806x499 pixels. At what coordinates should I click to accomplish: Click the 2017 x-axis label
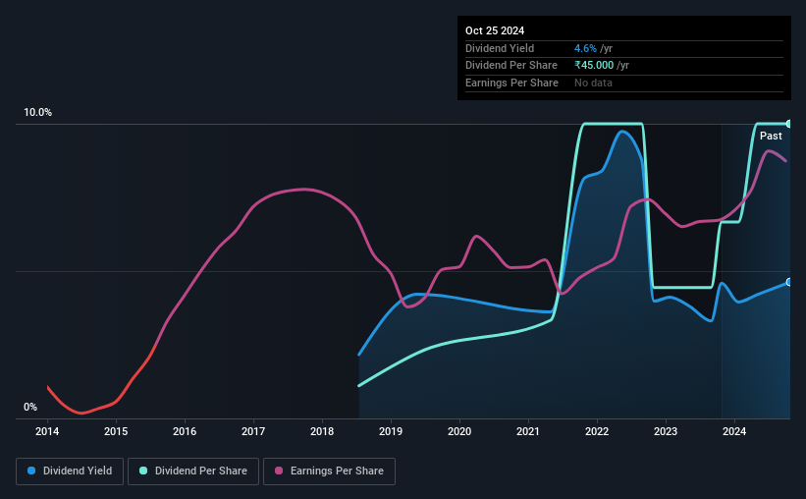tap(253, 431)
